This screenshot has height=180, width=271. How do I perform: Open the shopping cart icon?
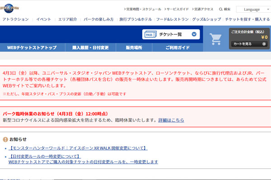215,39
